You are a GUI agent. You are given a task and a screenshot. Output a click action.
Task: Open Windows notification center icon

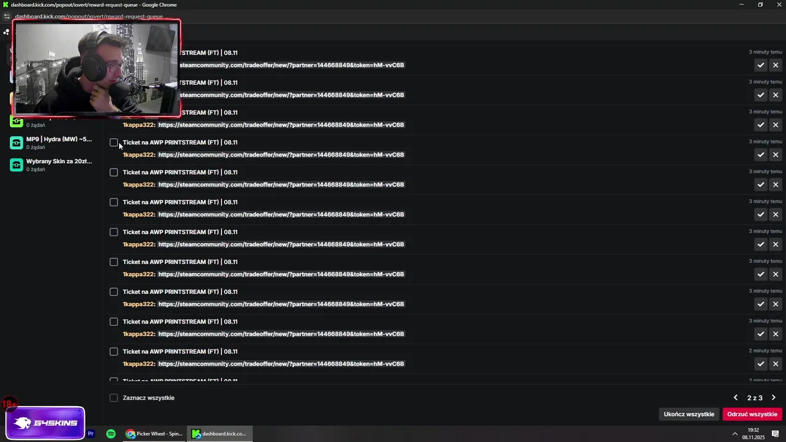(x=776, y=434)
